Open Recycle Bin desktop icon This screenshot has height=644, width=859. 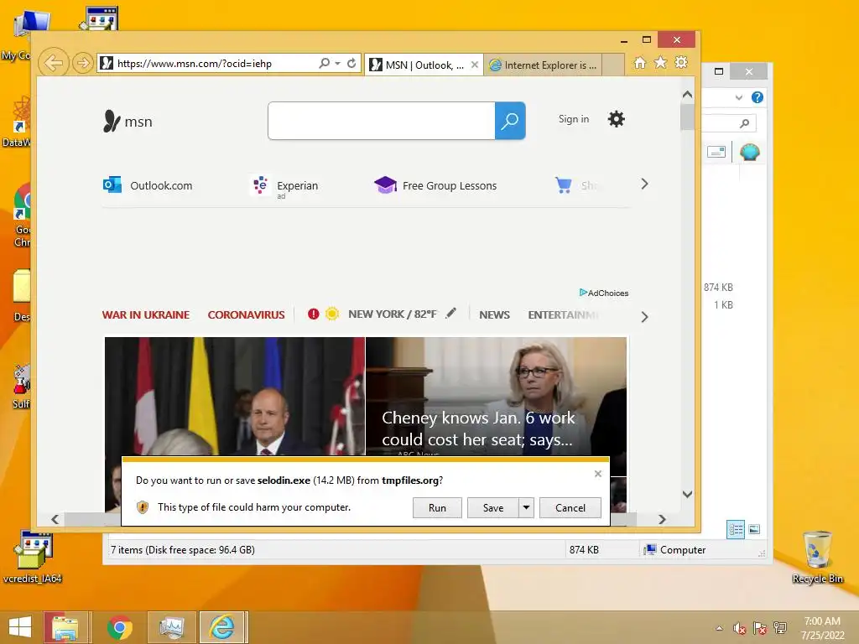coord(817,557)
